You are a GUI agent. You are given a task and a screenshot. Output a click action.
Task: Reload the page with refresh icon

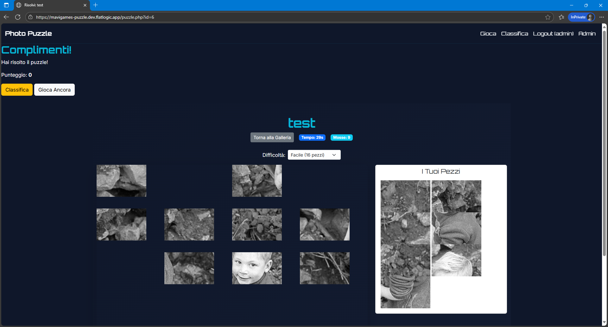(18, 17)
